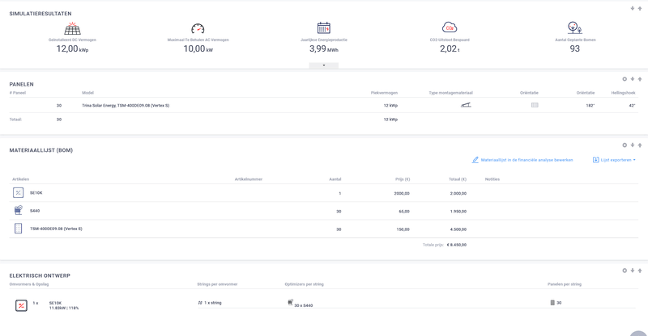The height and width of the screenshot is (336, 648).
Task: Click the '11.83kW | 118%' inverter rating text
Action: (64, 308)
